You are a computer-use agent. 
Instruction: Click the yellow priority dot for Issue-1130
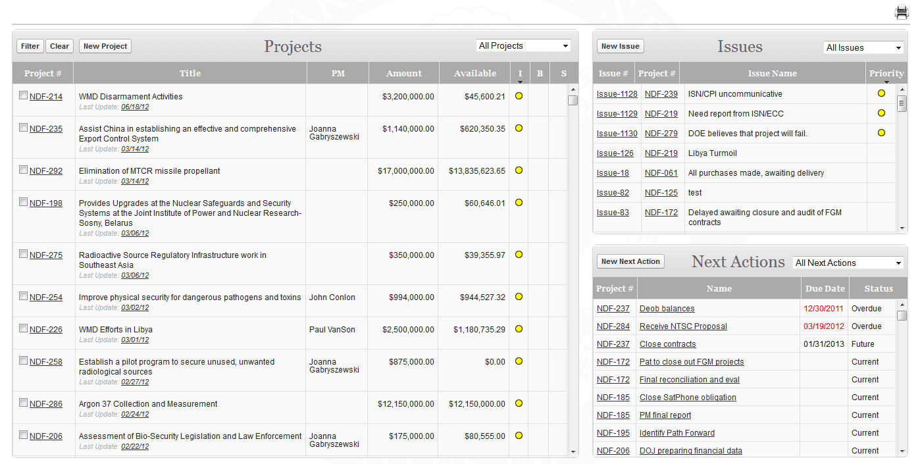tap(881, 133)
